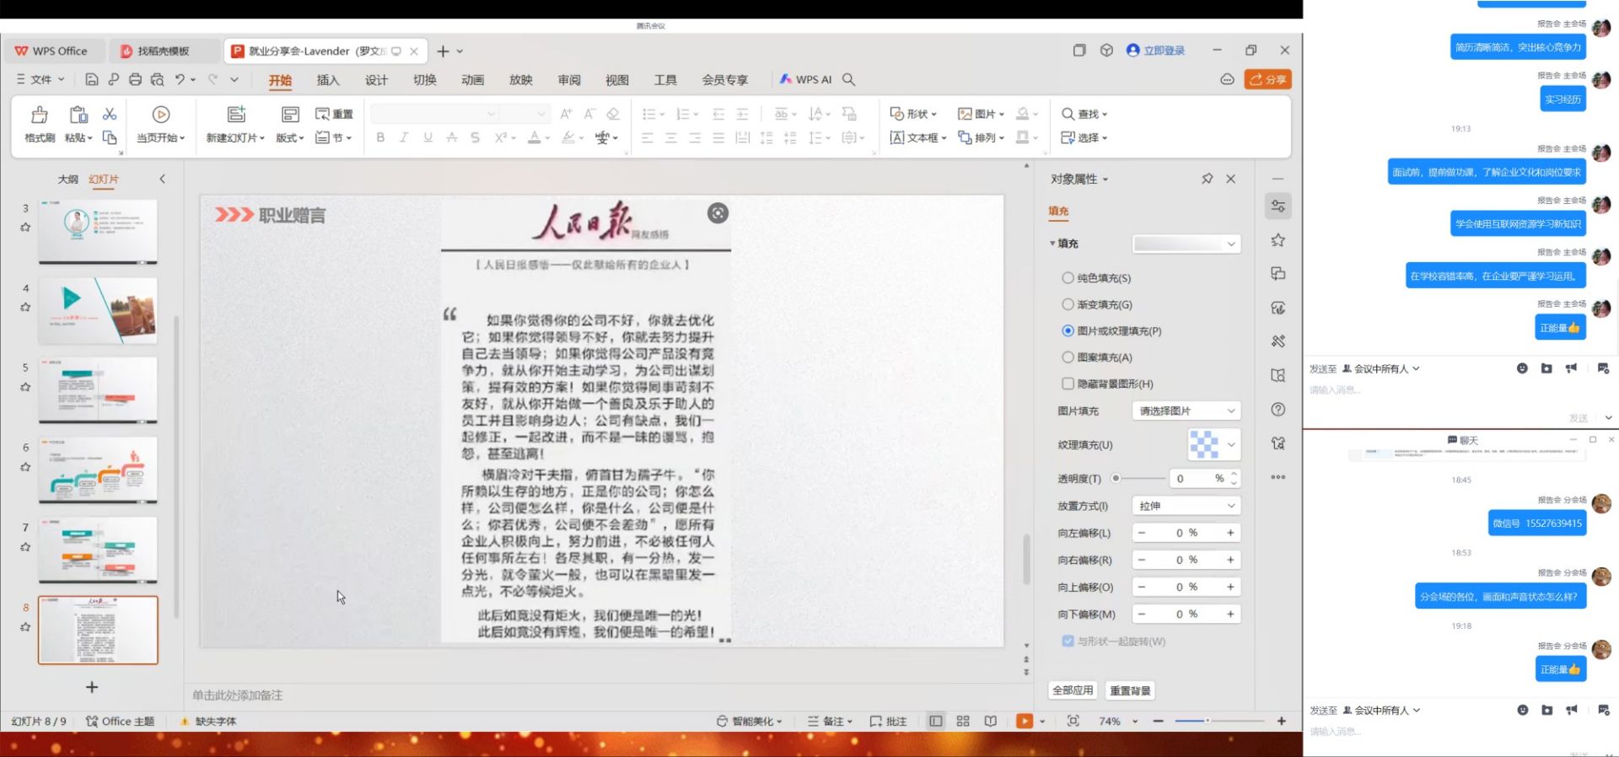Click the Undo arrow icon
Viewport: 1619px width, 757px height.
(180, 79)
